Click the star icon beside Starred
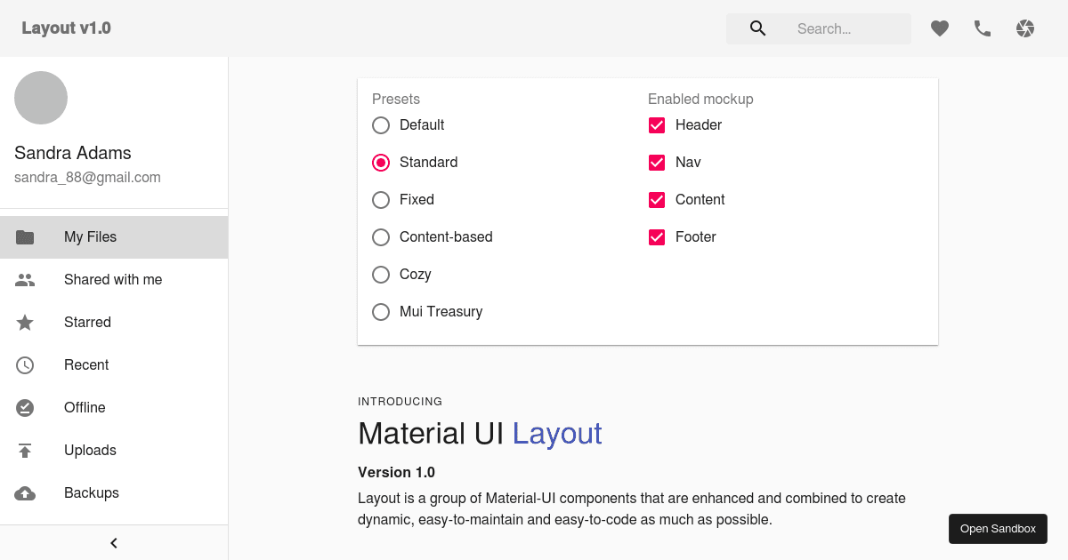 pyautogui.click(x=25, y=322)
